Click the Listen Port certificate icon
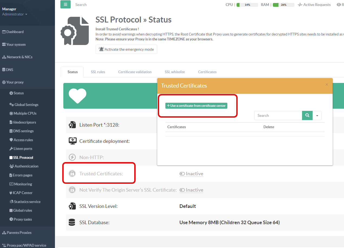The width and height of the screenshot is (344, 248). coord(72,125)
